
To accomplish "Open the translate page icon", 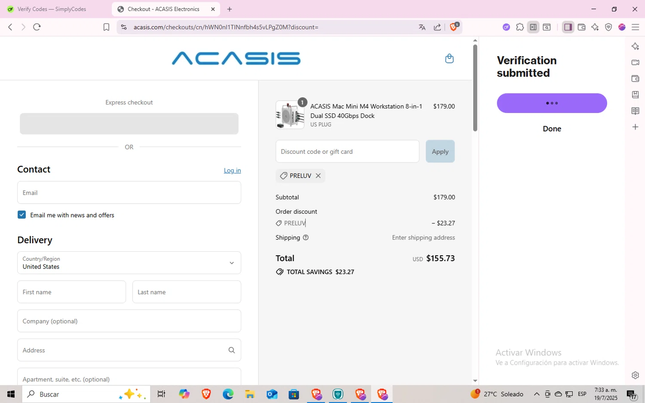I will click(x=422, y=27).
